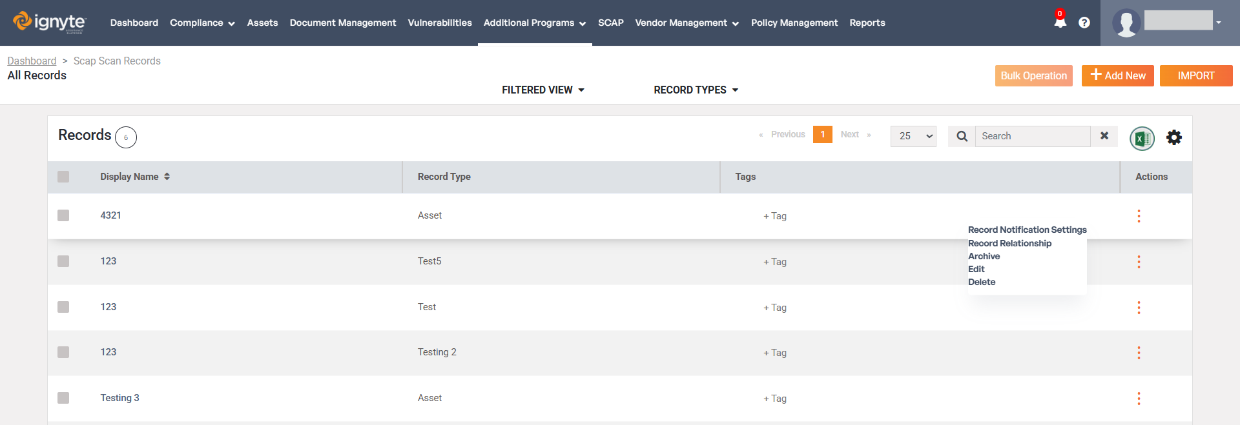Open actions menu for the Testing 3 record

1139,399
